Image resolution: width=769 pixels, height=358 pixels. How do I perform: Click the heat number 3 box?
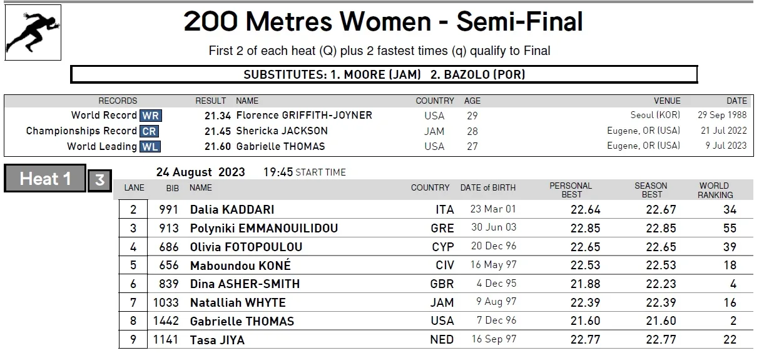click(99, 181)
